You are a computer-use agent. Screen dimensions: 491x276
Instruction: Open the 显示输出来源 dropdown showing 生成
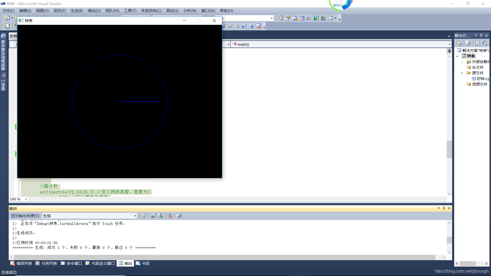[x=90, y=216]
